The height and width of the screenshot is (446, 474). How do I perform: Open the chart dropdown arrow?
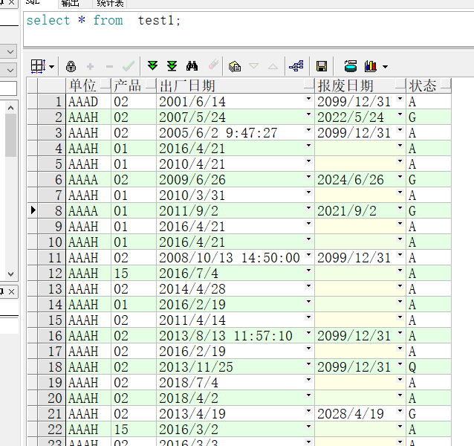pos(385,67)
